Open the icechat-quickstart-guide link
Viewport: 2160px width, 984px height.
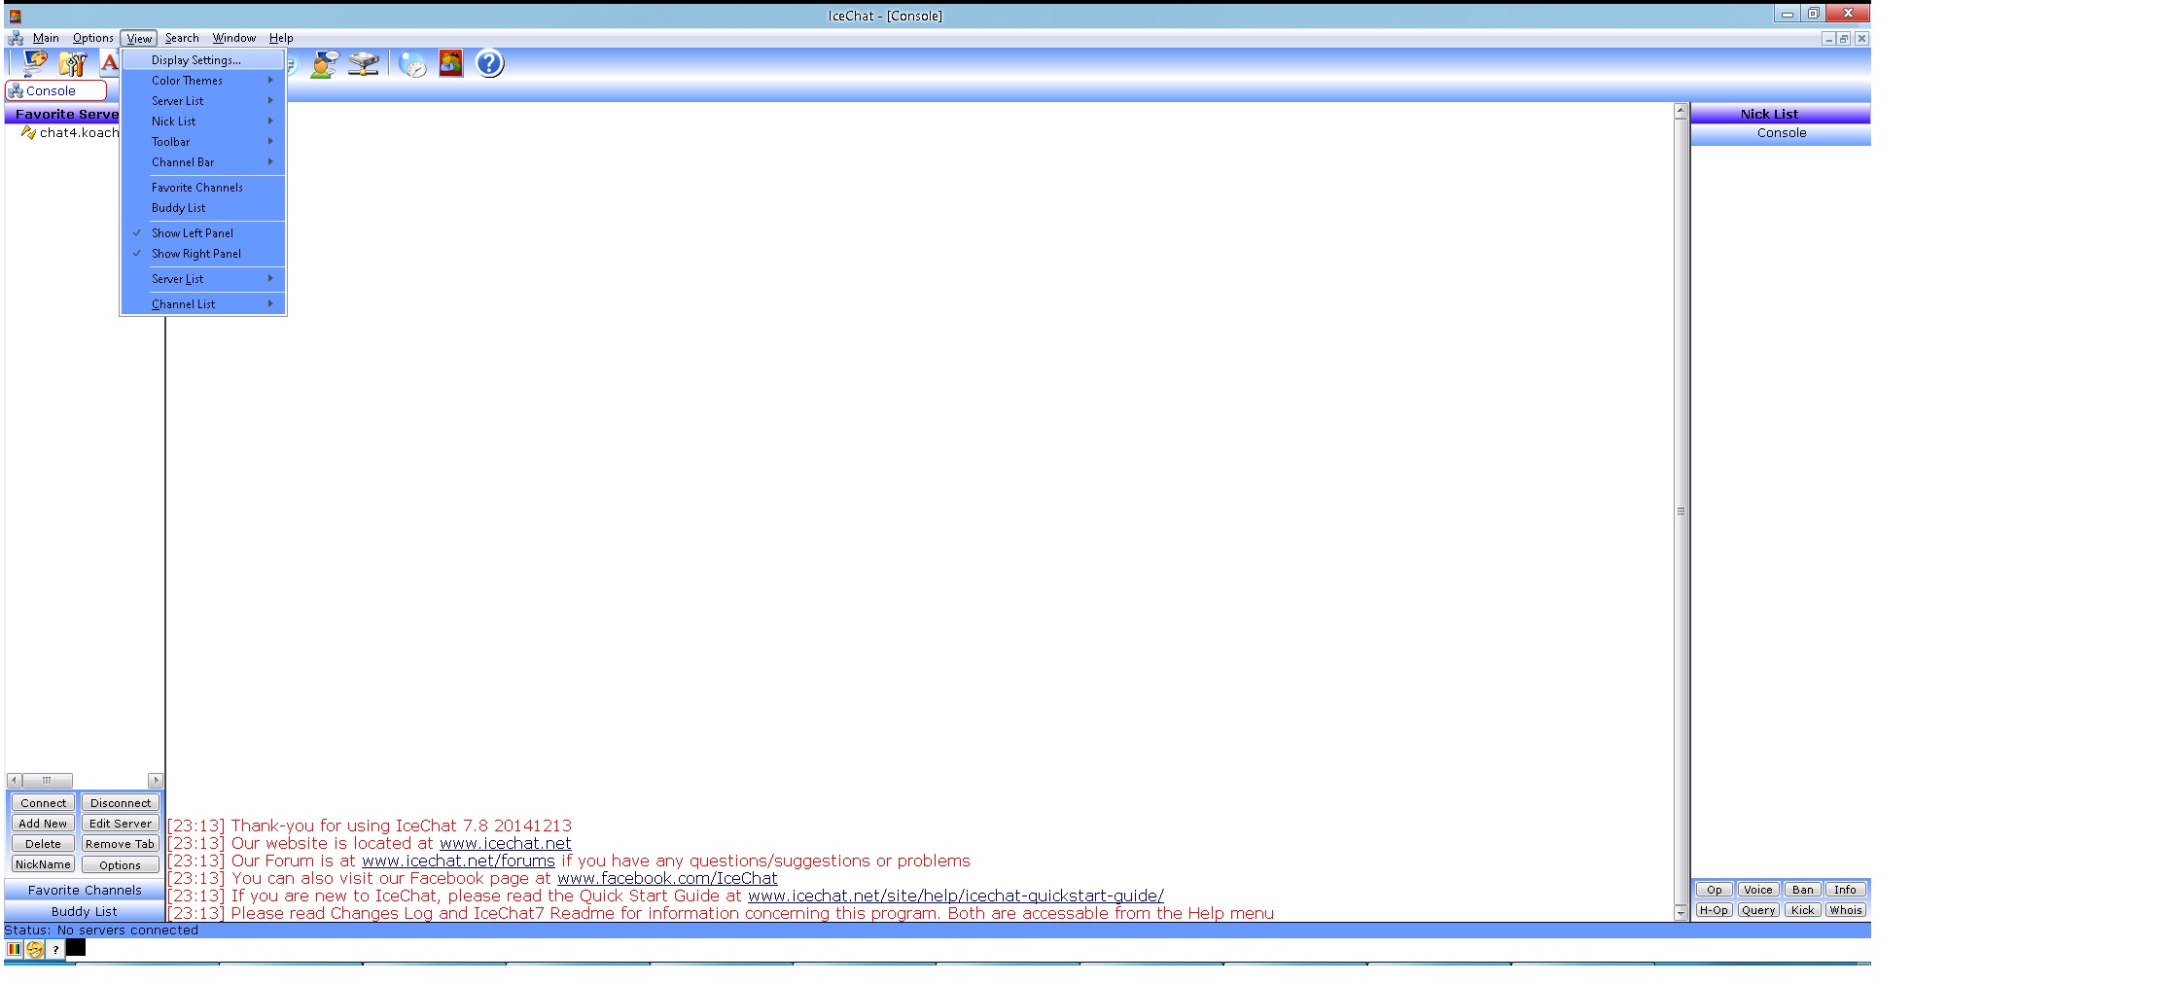pos(955,896)
